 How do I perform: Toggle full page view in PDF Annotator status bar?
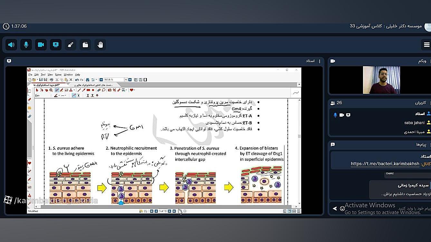[x=289, y=211]
